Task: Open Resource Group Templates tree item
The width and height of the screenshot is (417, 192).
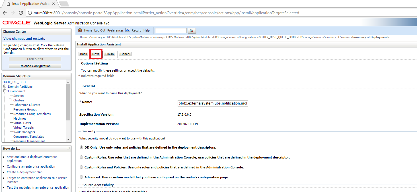Action: click(32, 114)
